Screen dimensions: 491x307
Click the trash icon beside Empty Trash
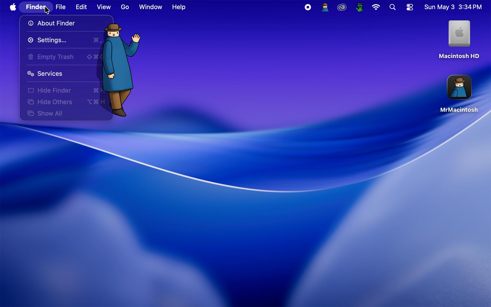click(31, 57)
